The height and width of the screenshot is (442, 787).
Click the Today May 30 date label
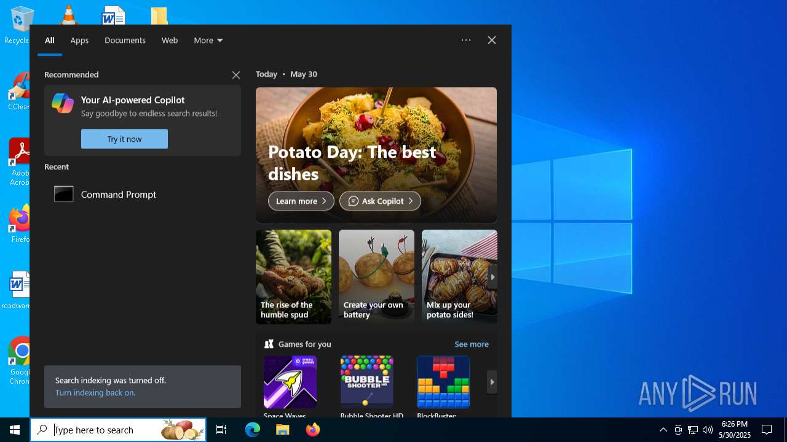tap(287, 74)
